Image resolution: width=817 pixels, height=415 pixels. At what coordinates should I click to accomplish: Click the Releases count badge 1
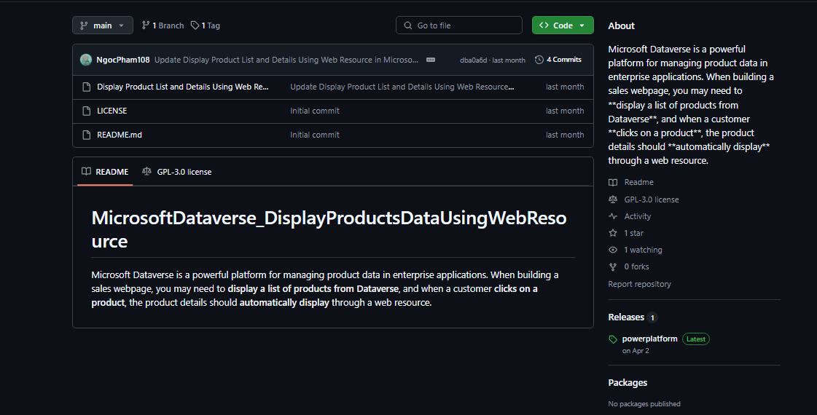652,317
